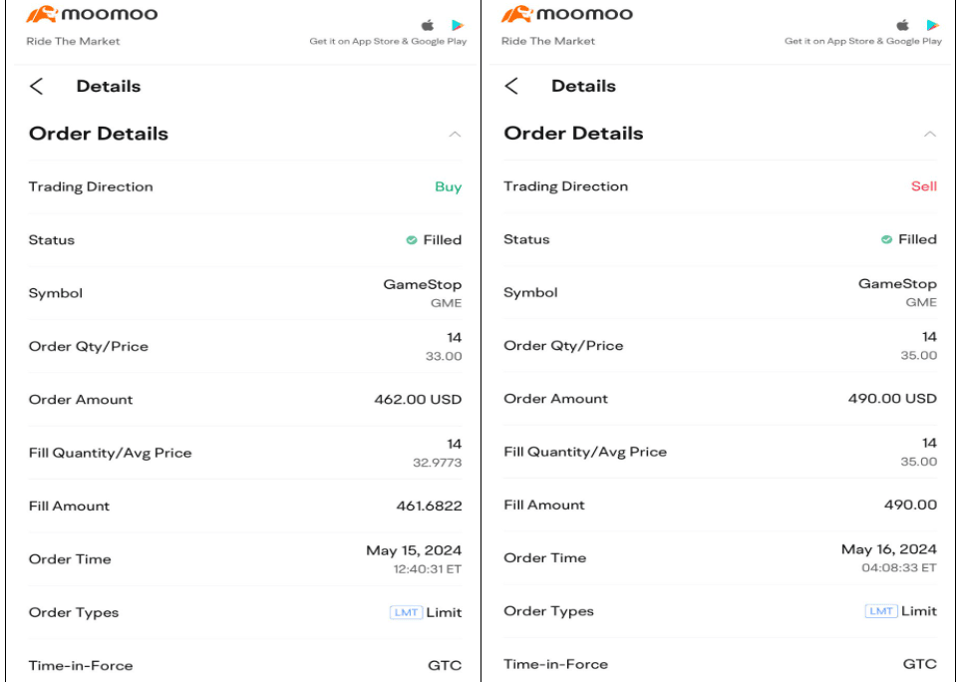The width and height of the screenshot is (958, 682).
Task: Collapse Order Details section of the Buy order
Action: click(455, 135)
